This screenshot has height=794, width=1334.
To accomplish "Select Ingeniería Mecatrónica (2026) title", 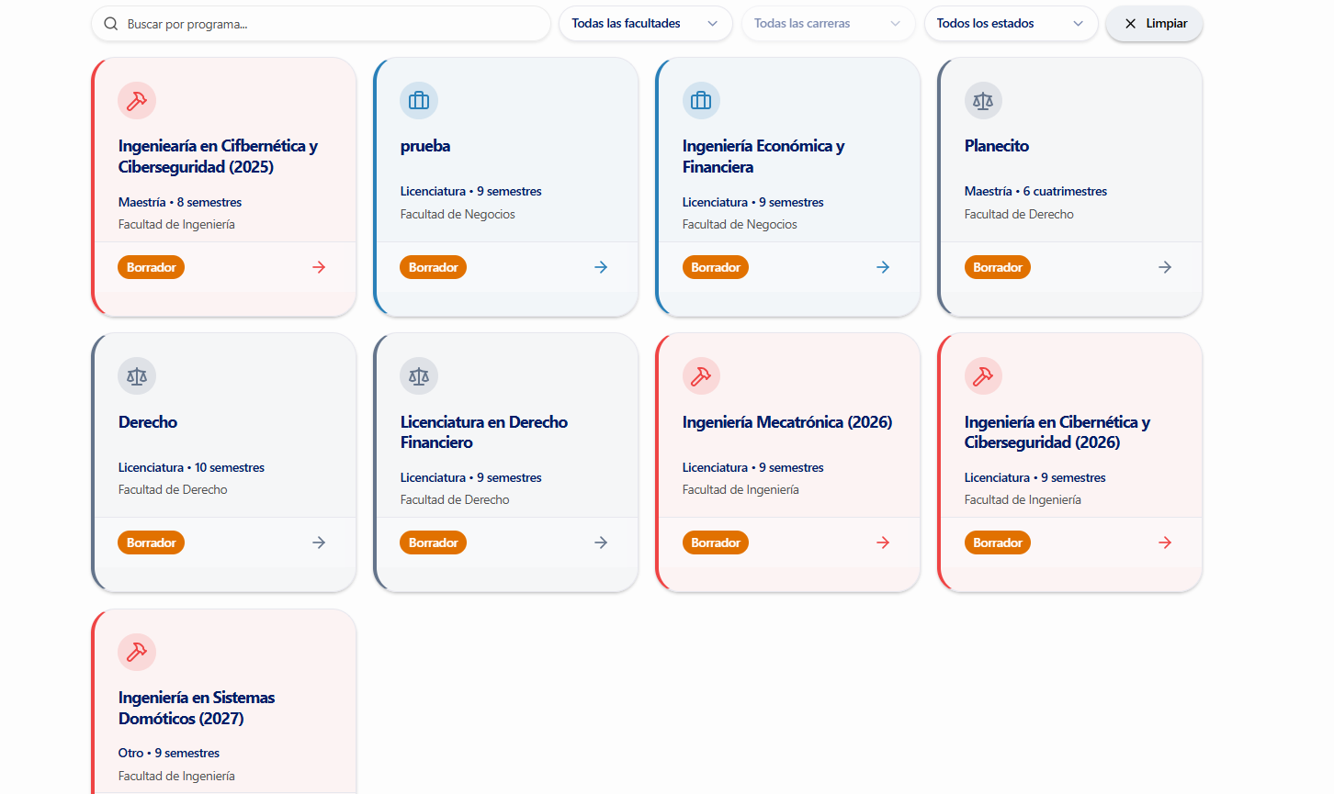I will click(786, 422).
